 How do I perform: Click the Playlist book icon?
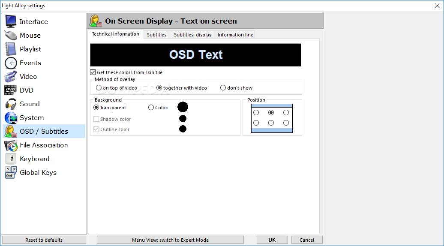pos(11,49)
